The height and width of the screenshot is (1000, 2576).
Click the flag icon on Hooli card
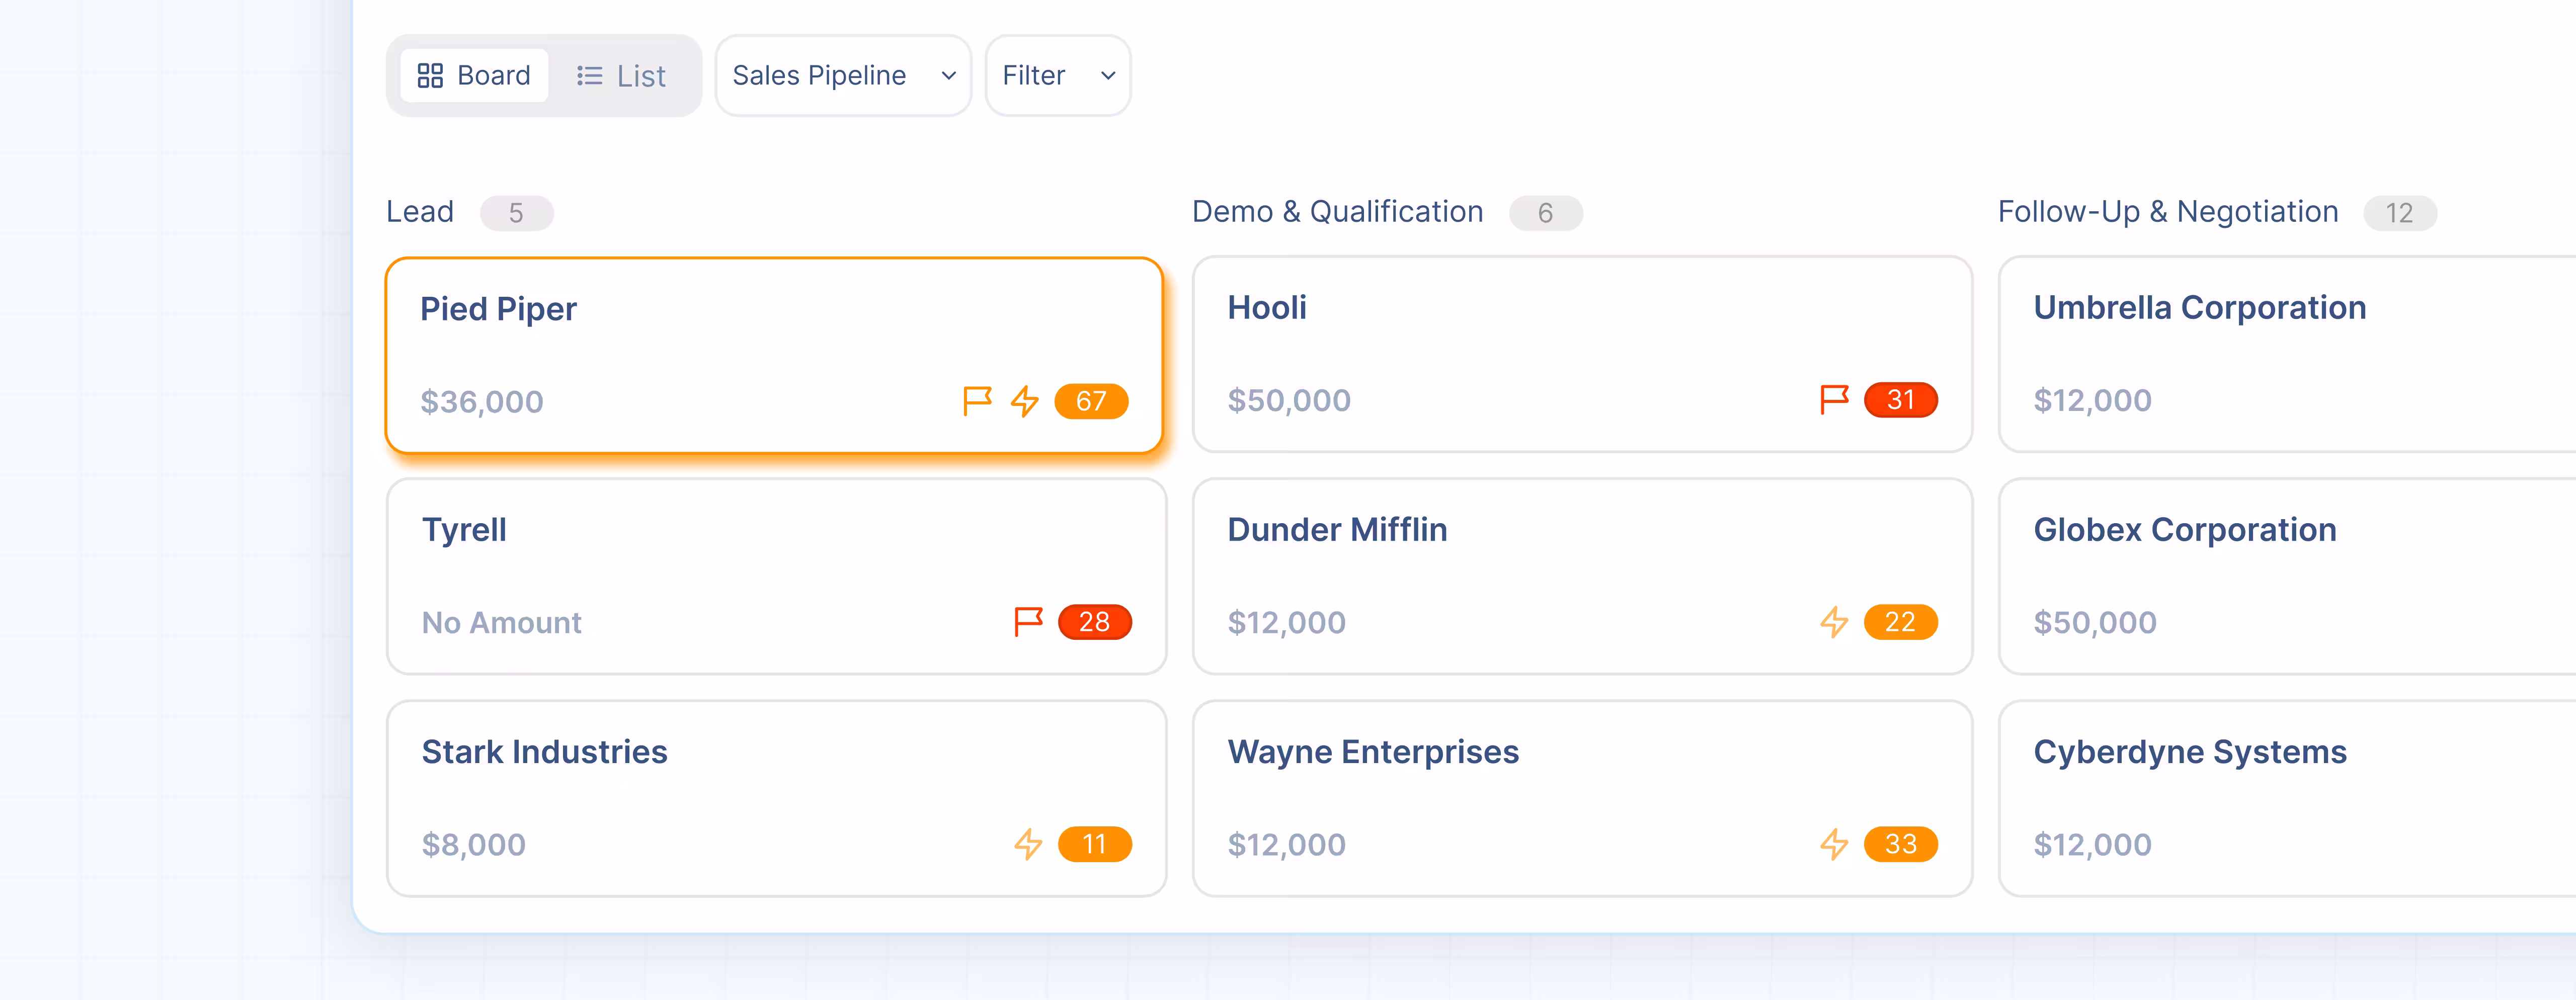(1834, 400)
